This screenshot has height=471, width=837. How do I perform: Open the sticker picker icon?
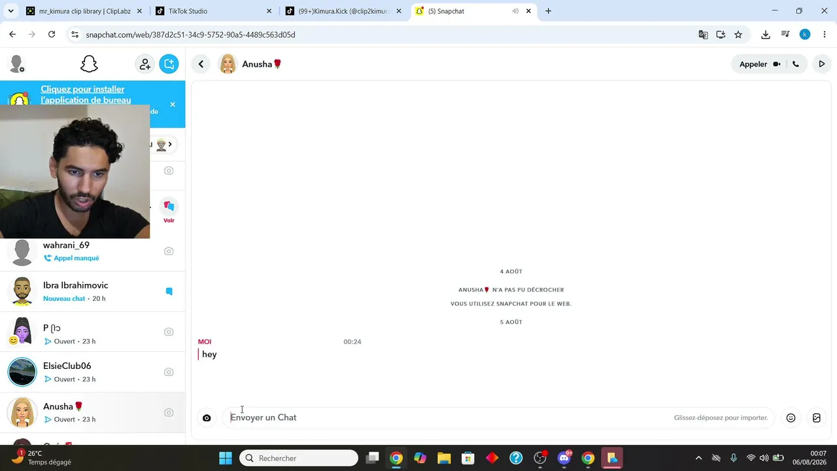pos(817,417)
